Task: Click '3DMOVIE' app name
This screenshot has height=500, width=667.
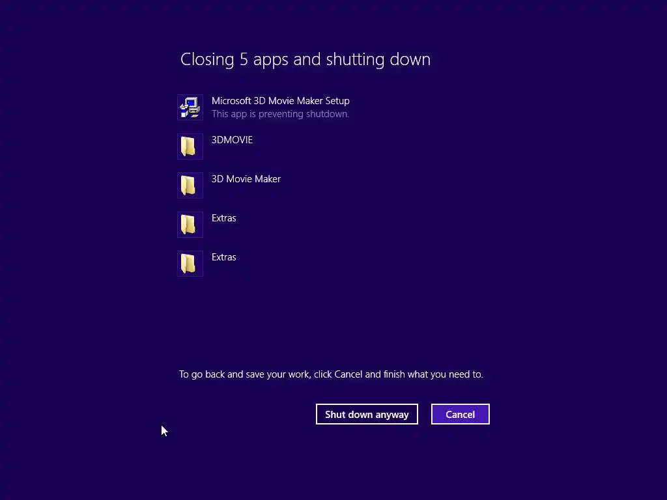Action: pyautogui.click(x=233, y=140)
